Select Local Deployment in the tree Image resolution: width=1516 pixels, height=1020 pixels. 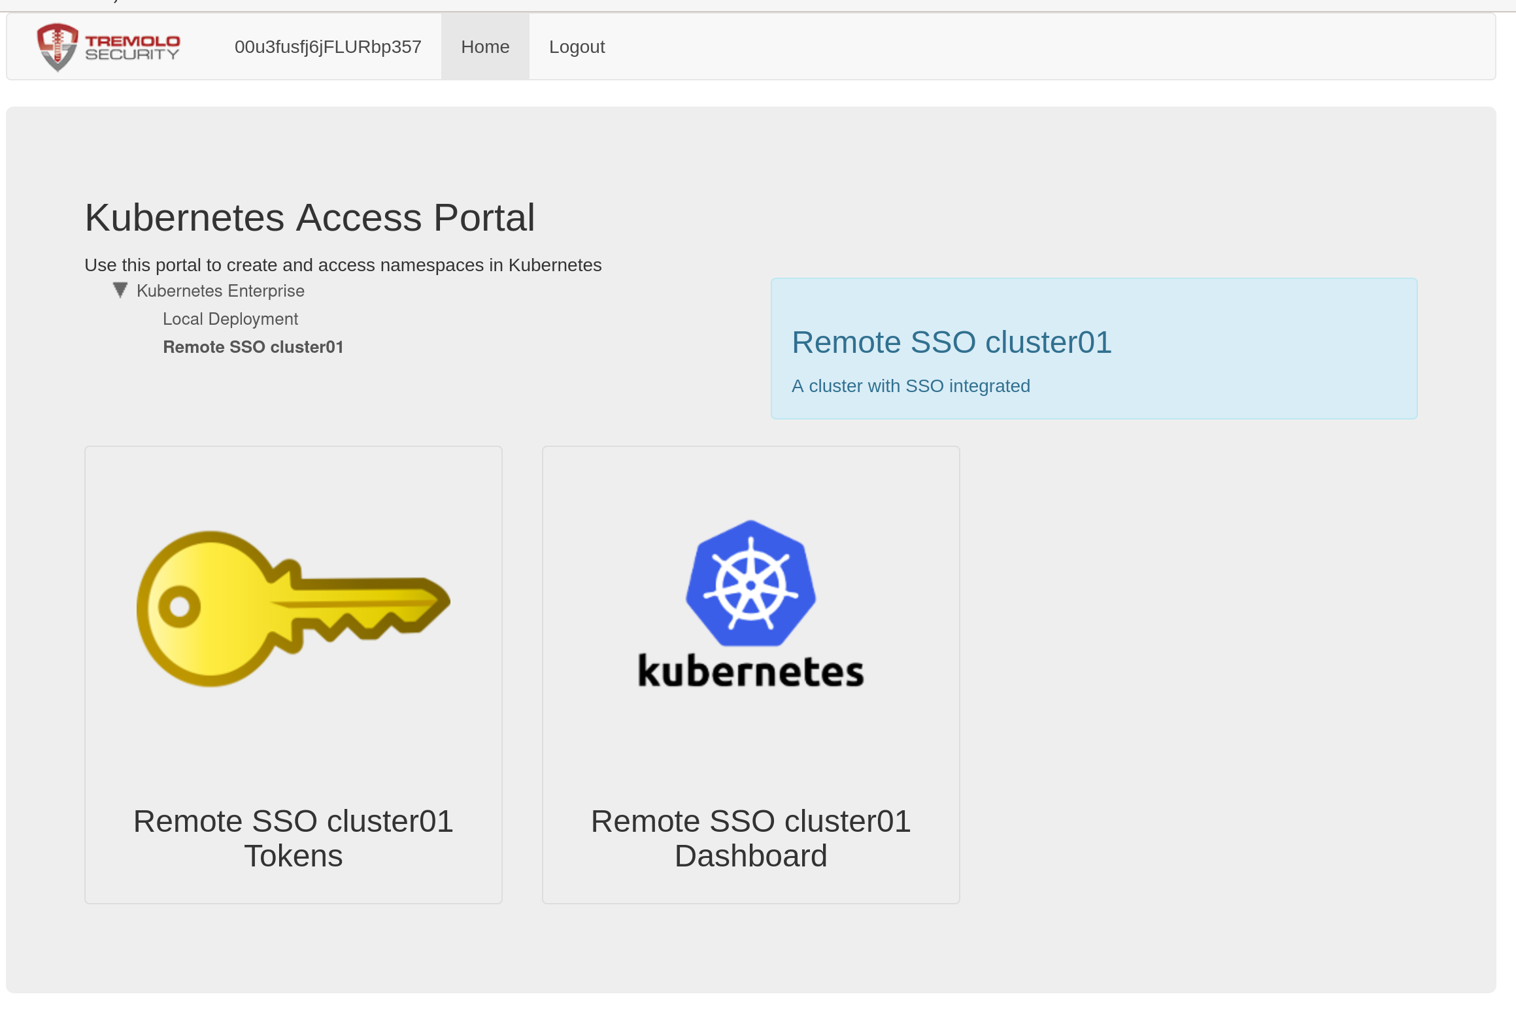(230, 319)
